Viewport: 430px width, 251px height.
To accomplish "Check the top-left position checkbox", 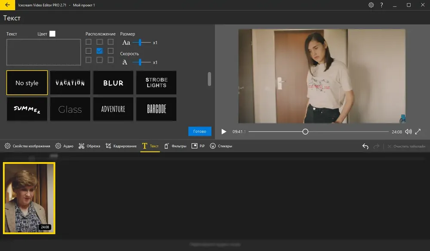I will coord(88,42).
